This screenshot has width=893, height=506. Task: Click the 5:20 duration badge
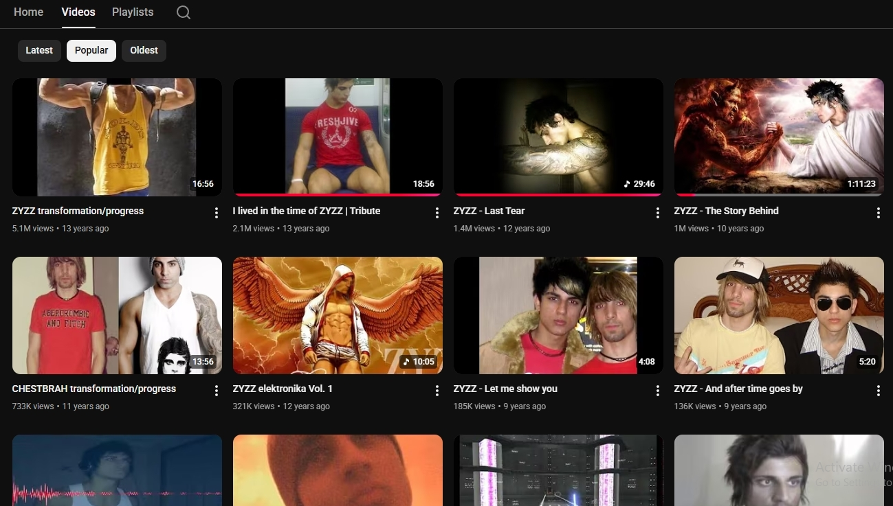click(x=868, y=362)
